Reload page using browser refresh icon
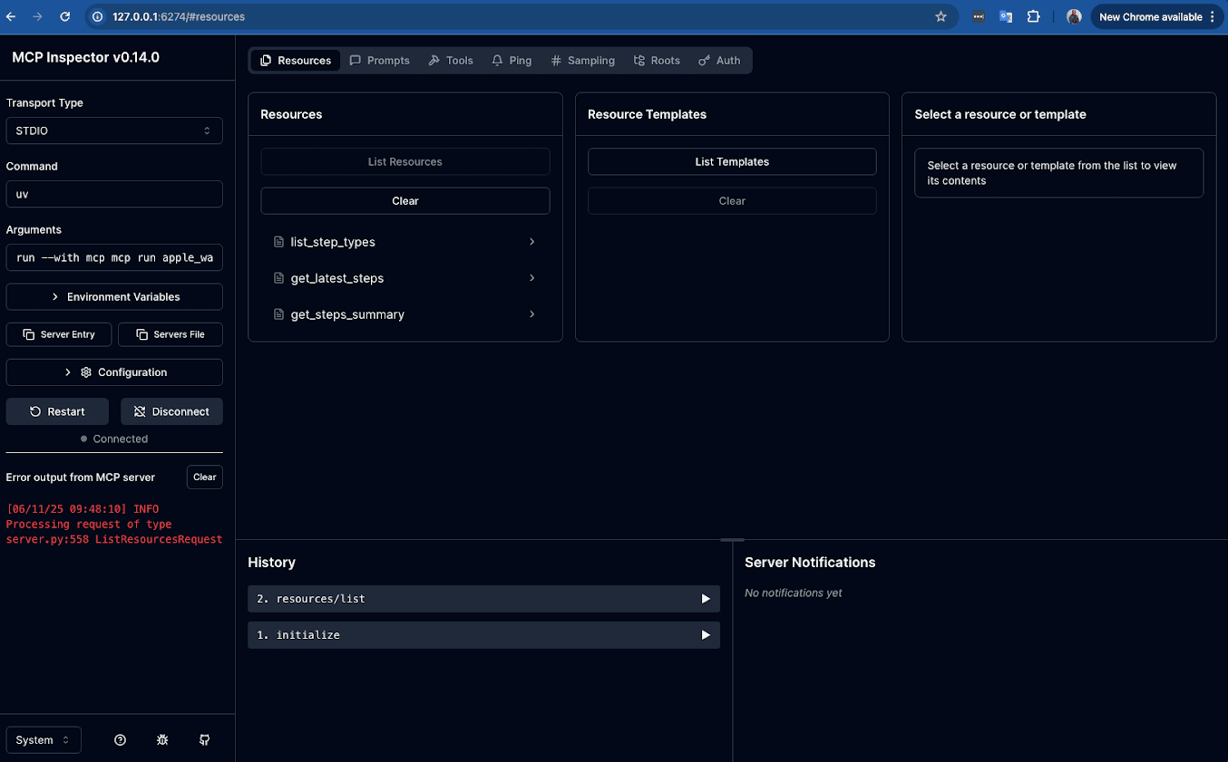This screenshot has width=1228, height=762. click(64, 16)
